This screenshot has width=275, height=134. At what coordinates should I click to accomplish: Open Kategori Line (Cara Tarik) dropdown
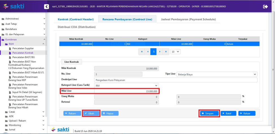[x=126, y=85]
